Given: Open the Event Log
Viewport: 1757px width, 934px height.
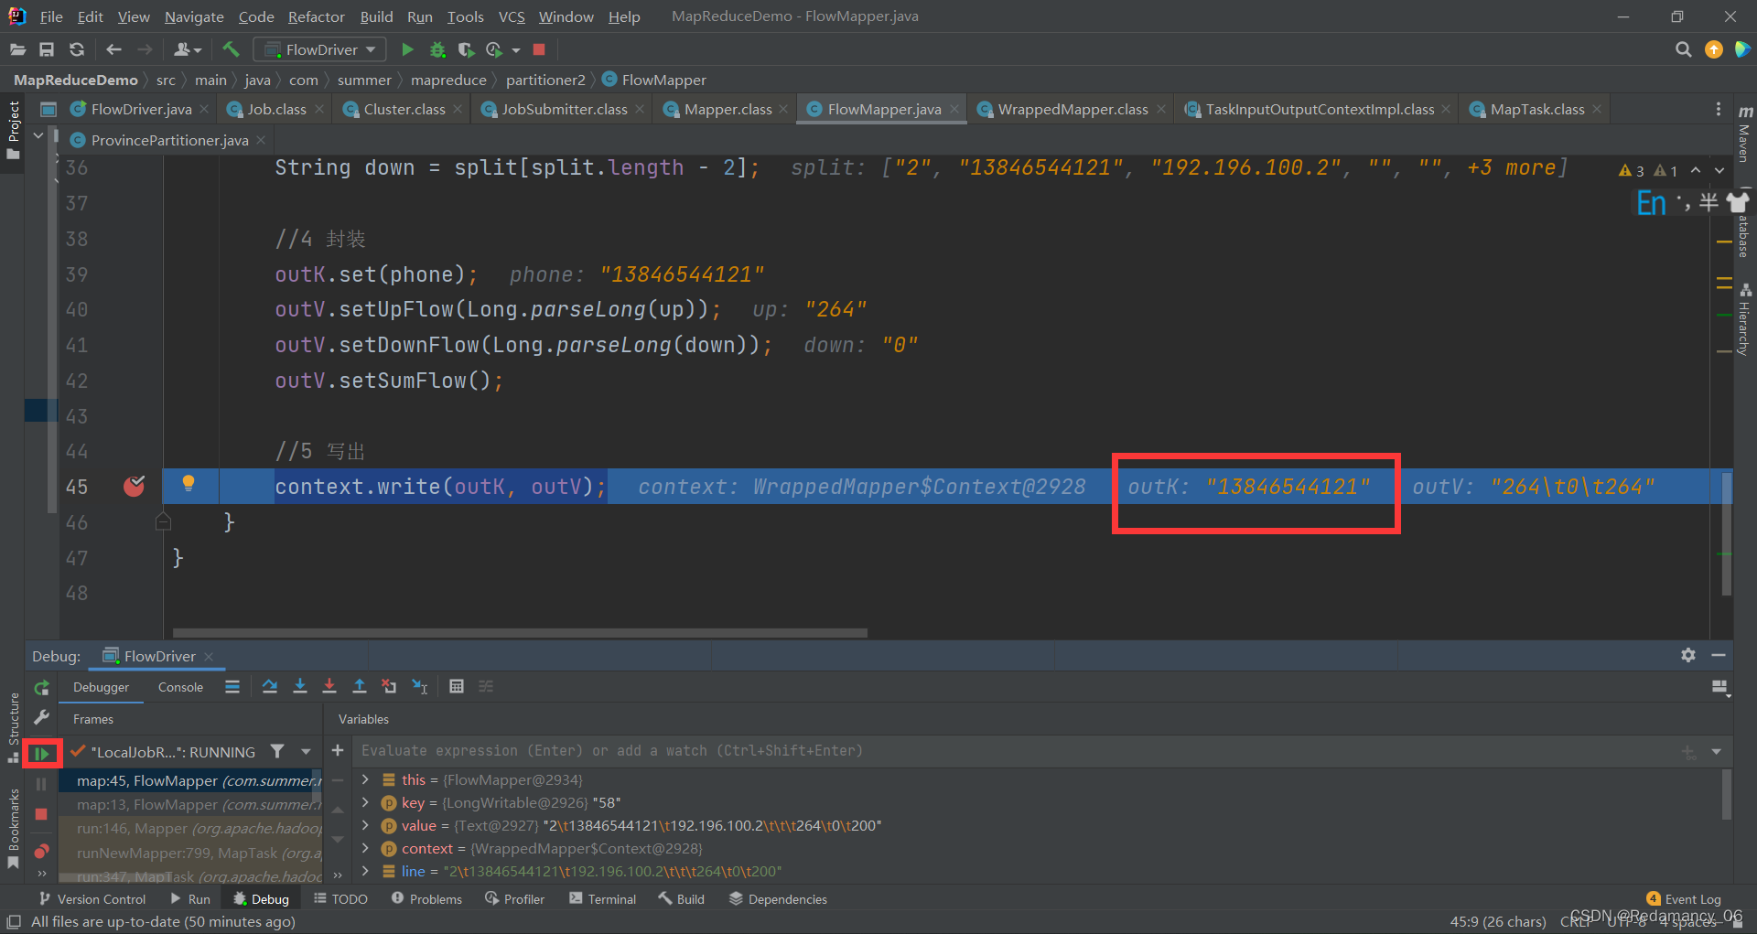Looking at the screenshot, I should (x=1684, y=899).
